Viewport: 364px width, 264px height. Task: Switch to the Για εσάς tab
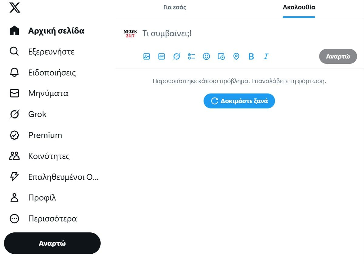coord(175,8)
